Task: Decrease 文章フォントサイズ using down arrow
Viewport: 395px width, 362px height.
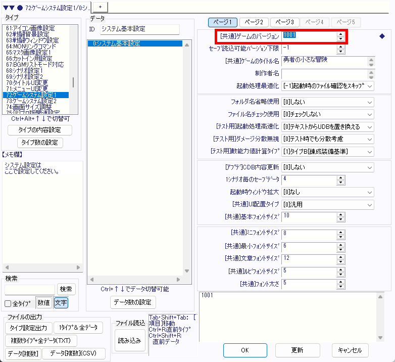Action: 341,261
